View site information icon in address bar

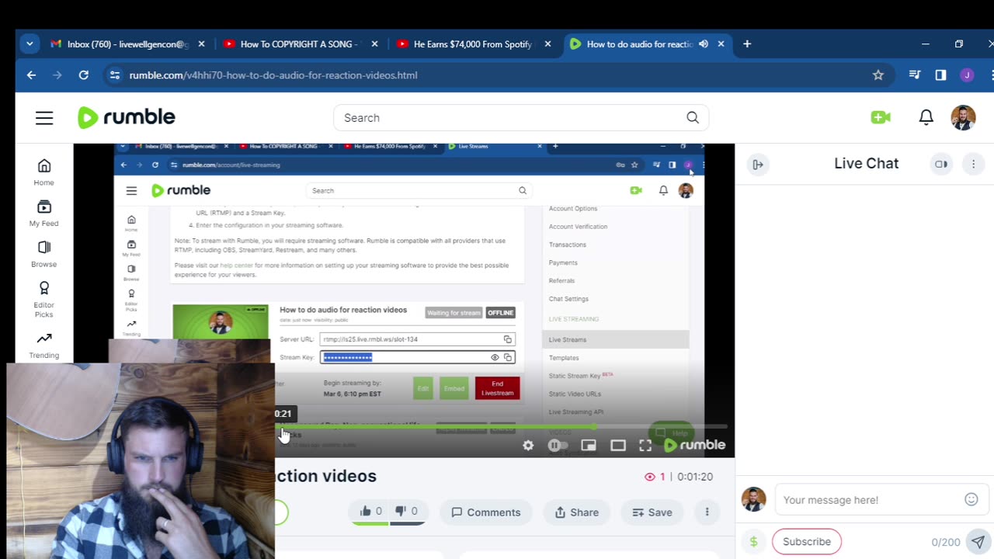[115, 75]
